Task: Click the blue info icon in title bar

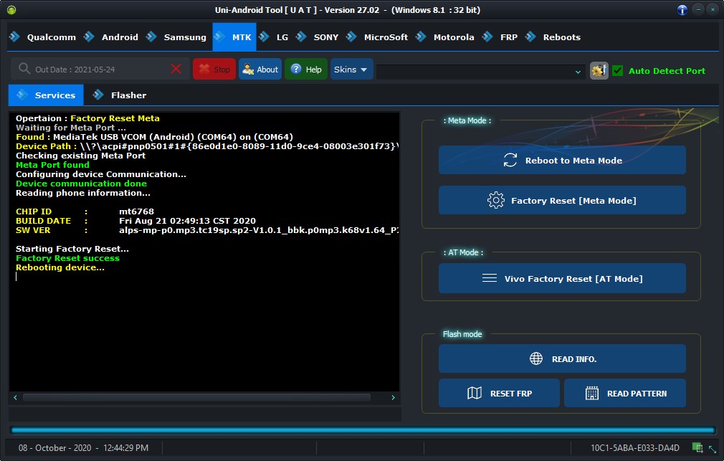Action: 682,10
